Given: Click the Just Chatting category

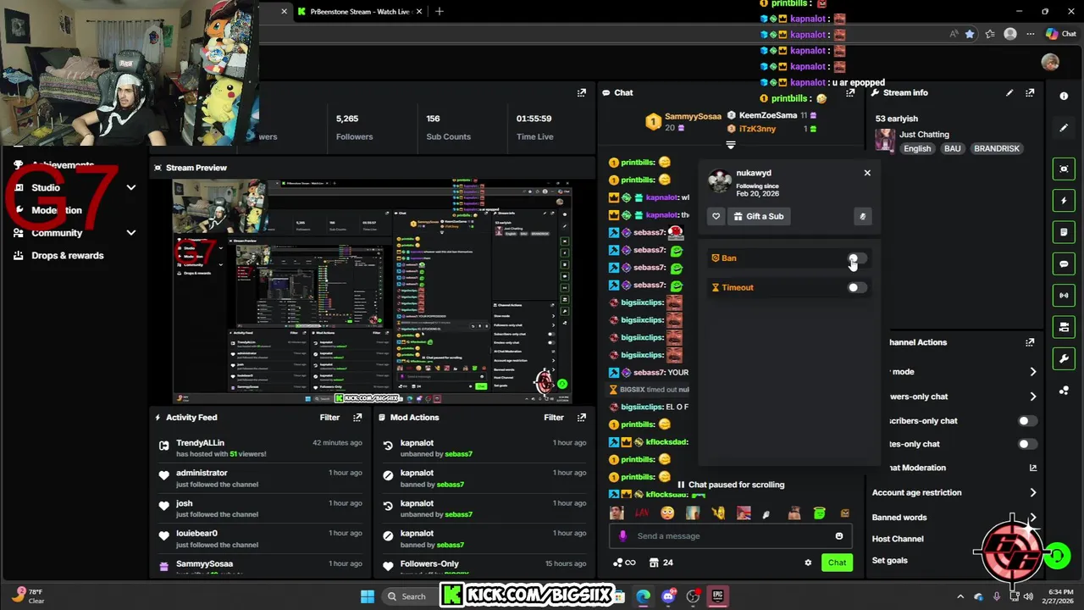Looking at the screenshot, I should point(924,134).
